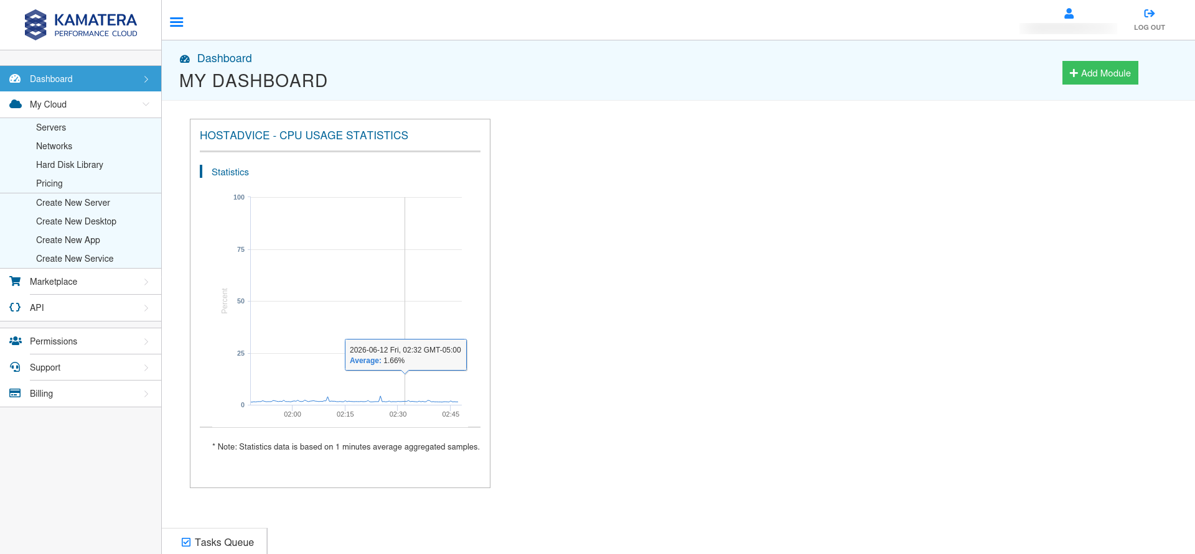
Task: Click the My Cloud cloud icon
Action: click(x=16, y=104)
